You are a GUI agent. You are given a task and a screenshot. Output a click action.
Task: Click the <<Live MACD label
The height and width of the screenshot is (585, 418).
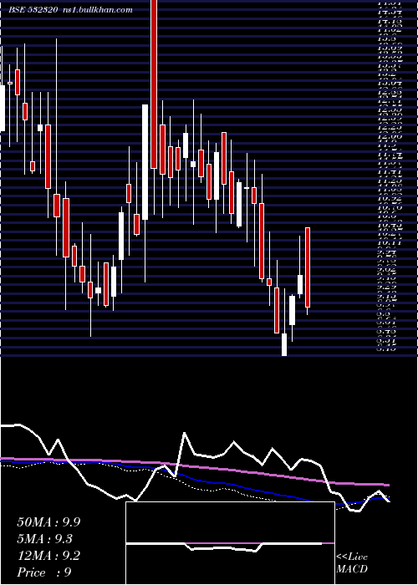(x=352, y=562)
